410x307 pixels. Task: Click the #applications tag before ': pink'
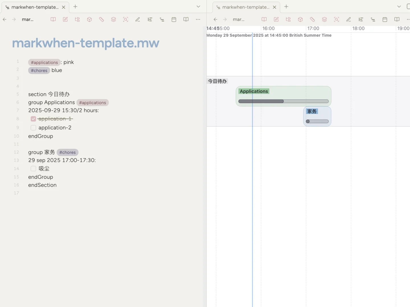click(x=44, y=63)
